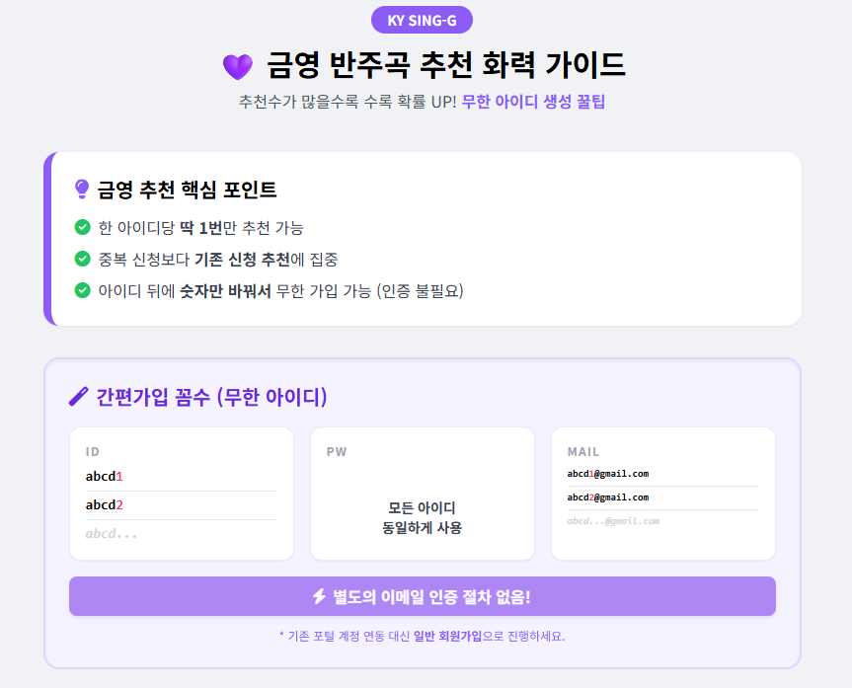Click the 간편가입 꼼수 (무한 아이디) section title
The height and width of the screenshot is (688, 852).
211,397
